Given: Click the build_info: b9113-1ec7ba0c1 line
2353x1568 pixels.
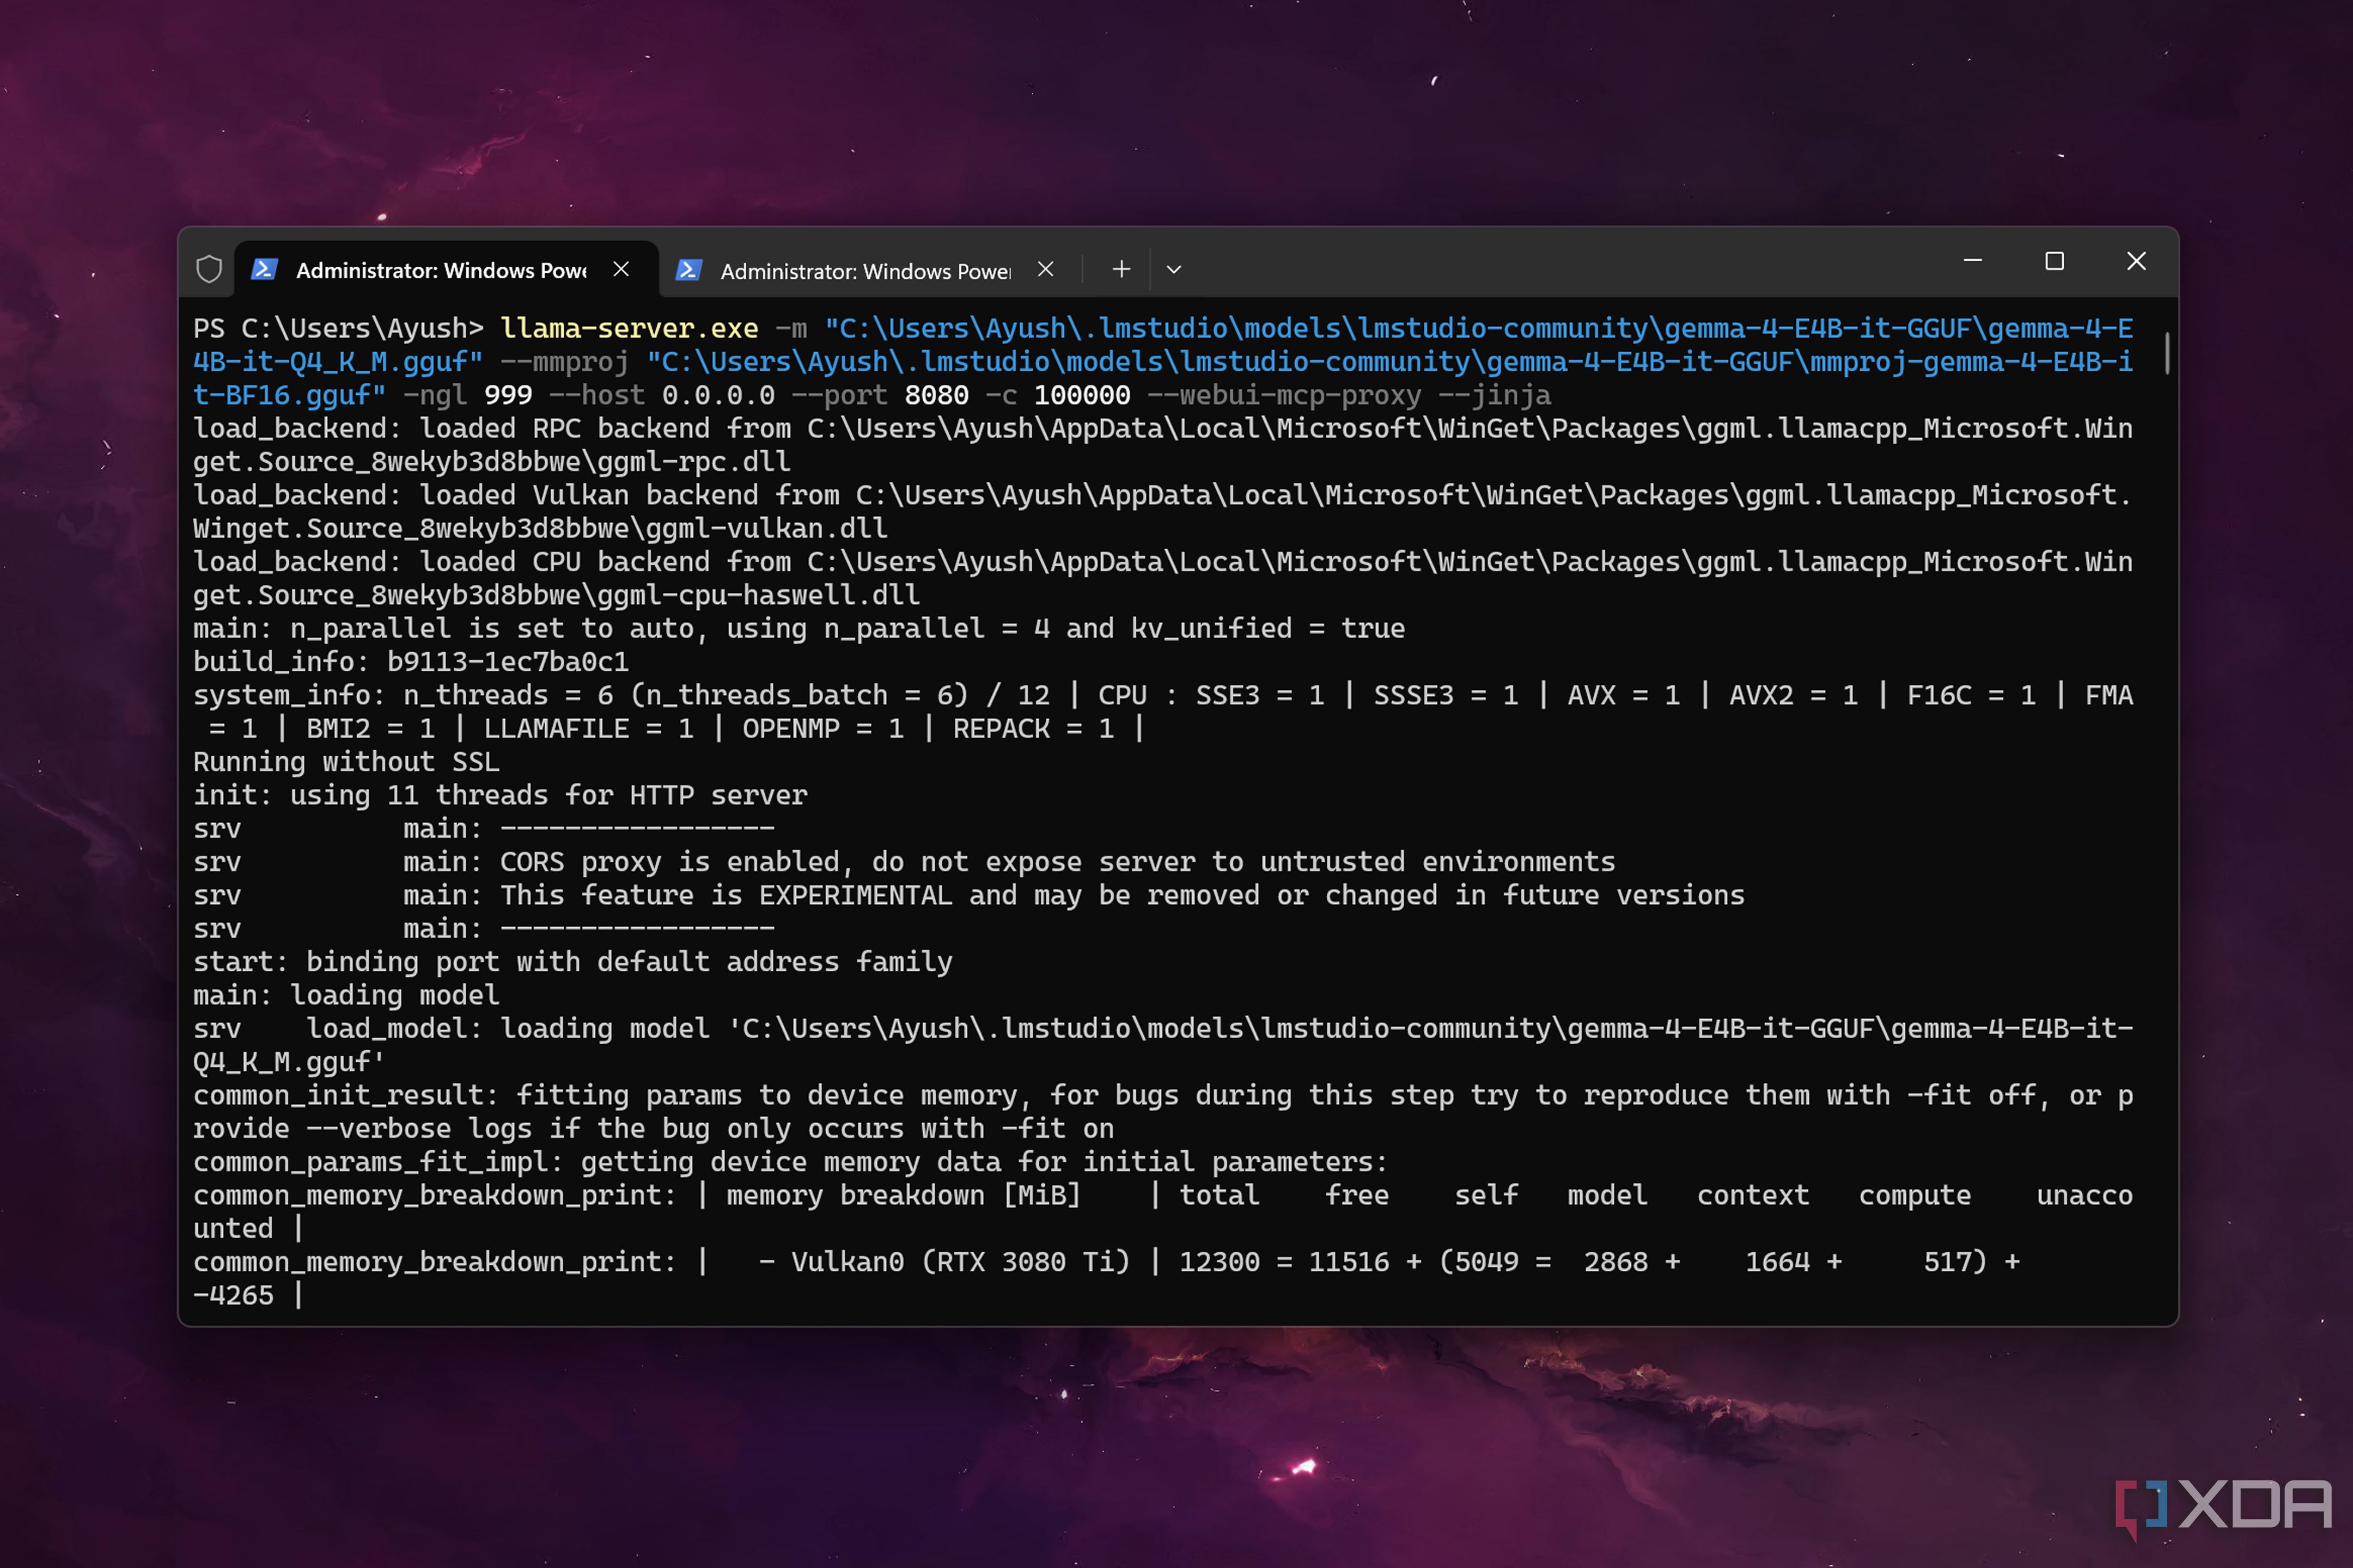Looking at the screenshot, I should coord(411,662).
